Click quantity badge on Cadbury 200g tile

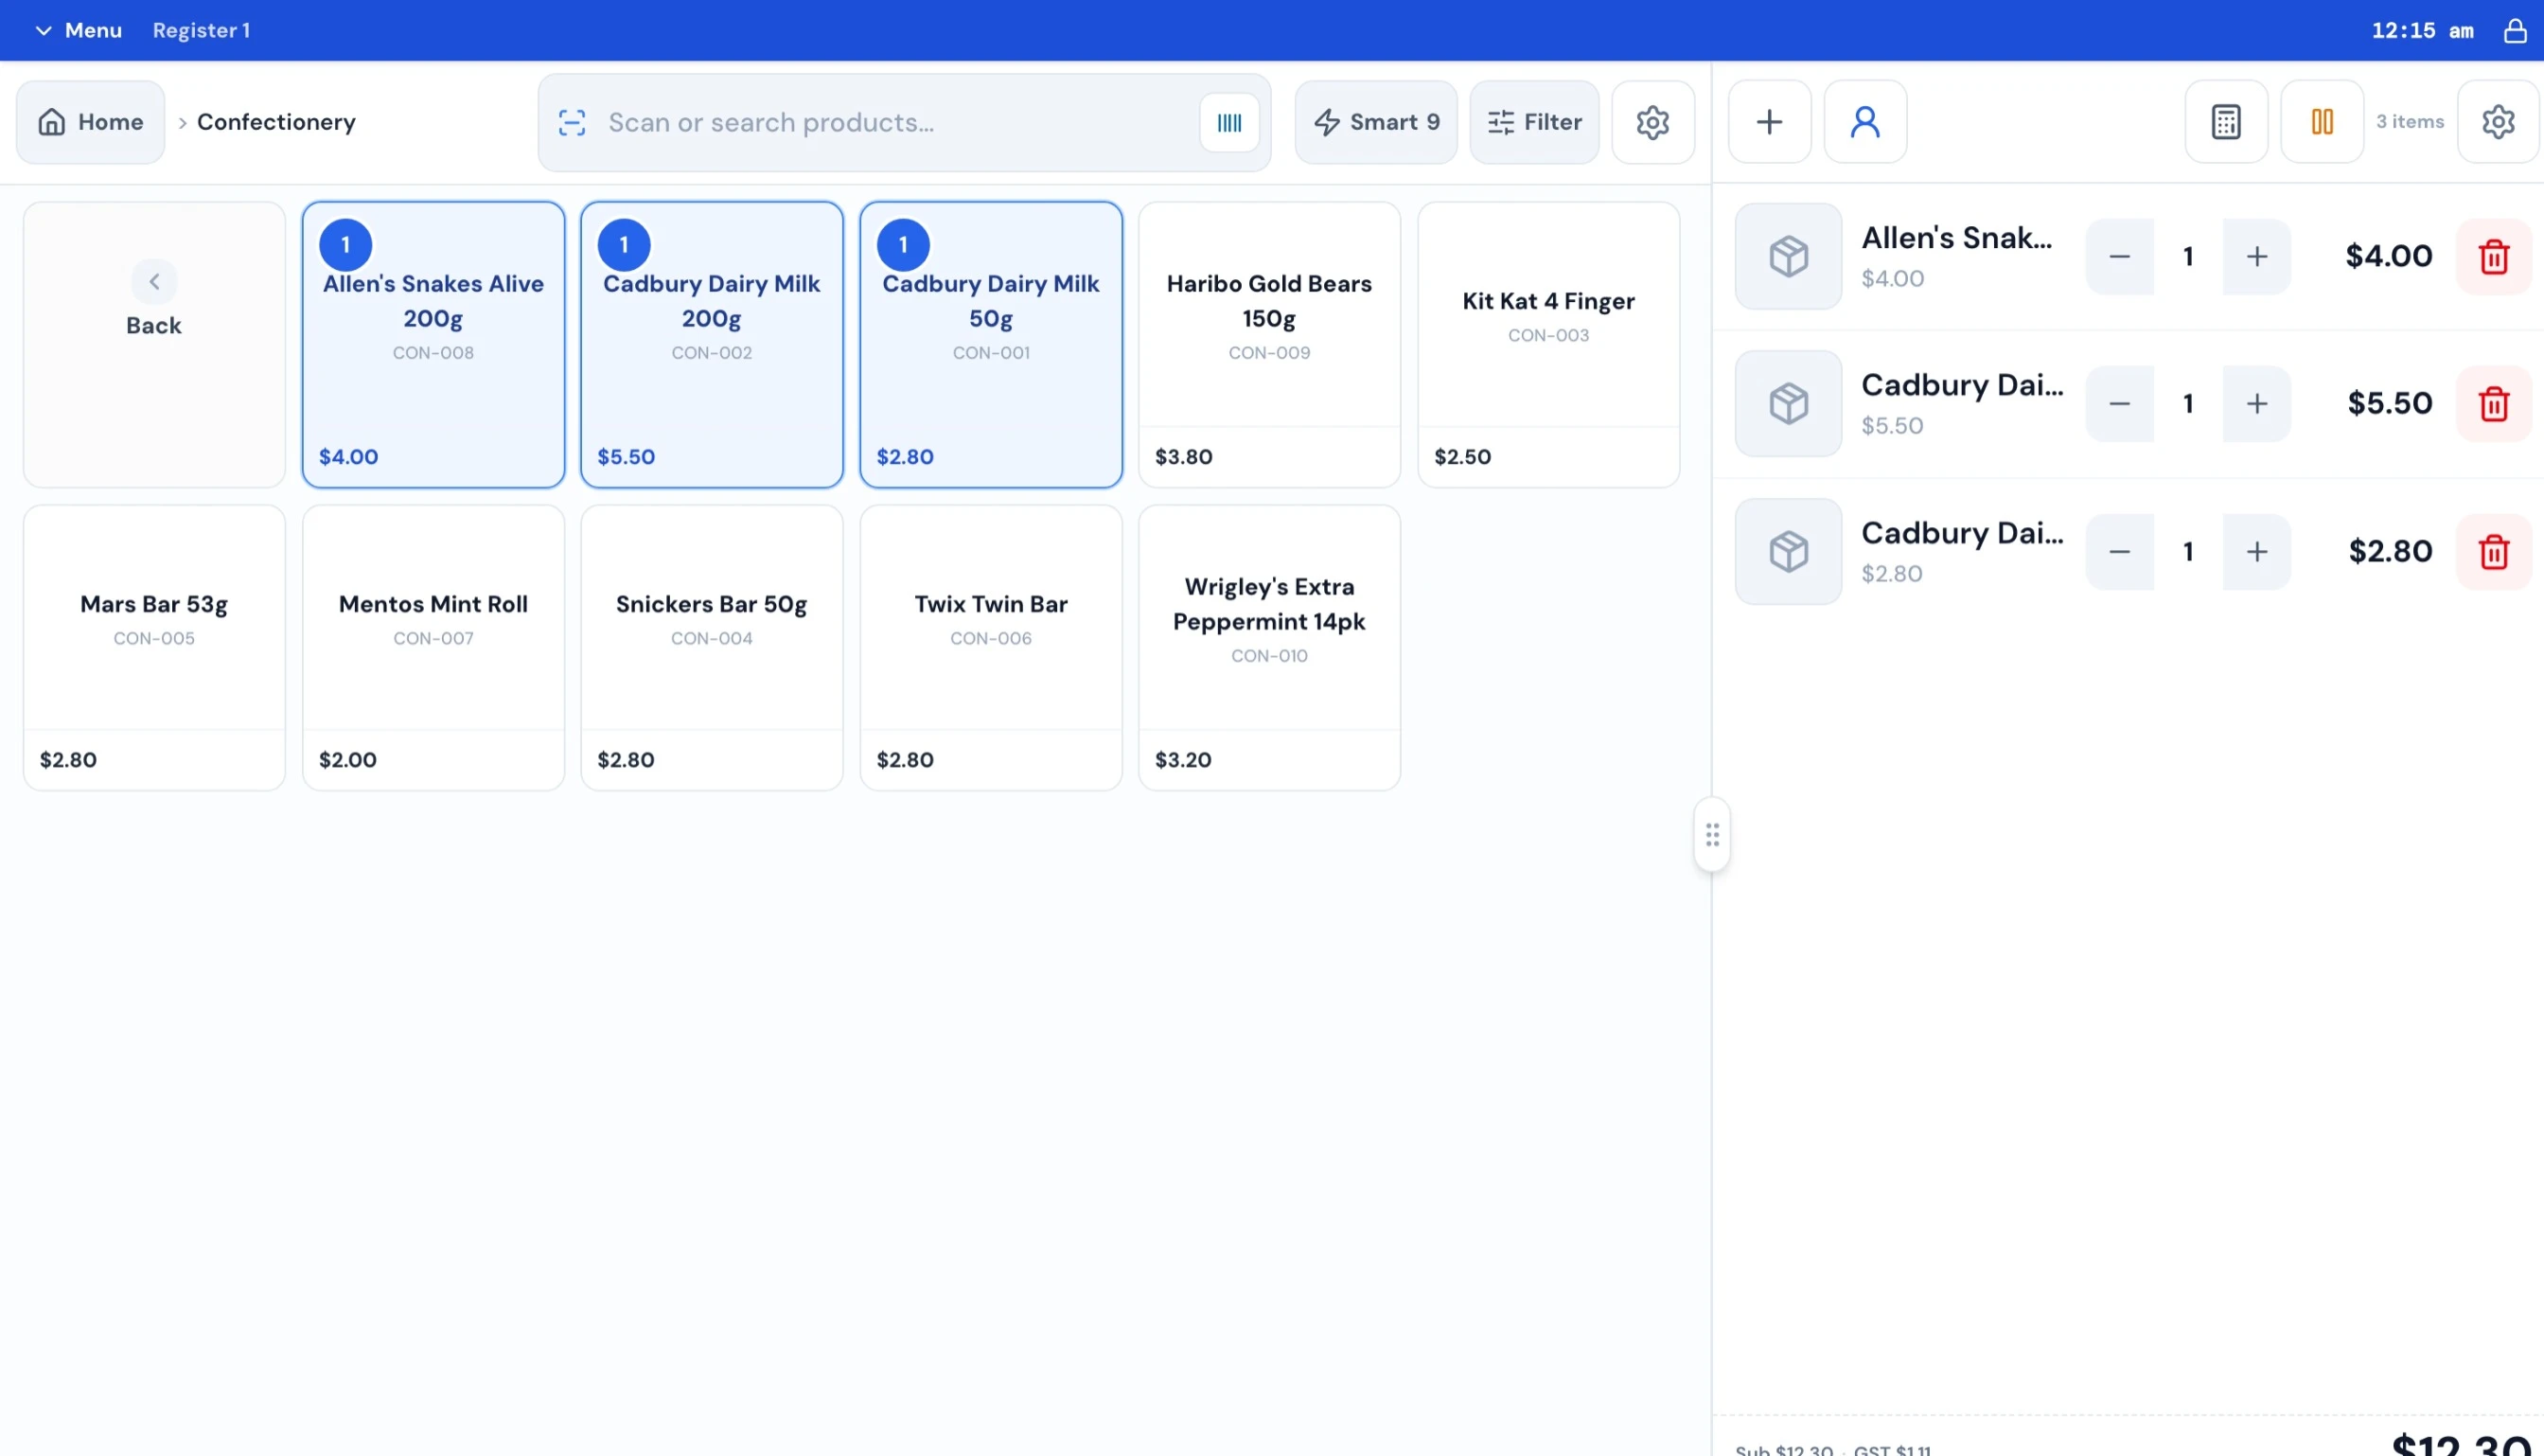(624, 245)
